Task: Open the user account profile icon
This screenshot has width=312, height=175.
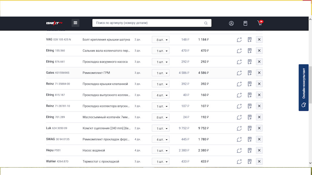Action: [x=231, y=23]
